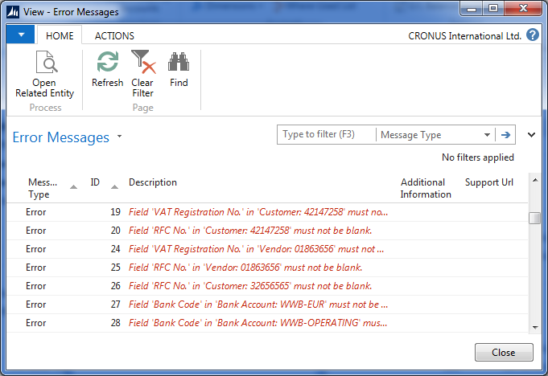This screenshot has height=376, width=548.
Task: Open help via the question mark icon
Action: pos(533,35)
